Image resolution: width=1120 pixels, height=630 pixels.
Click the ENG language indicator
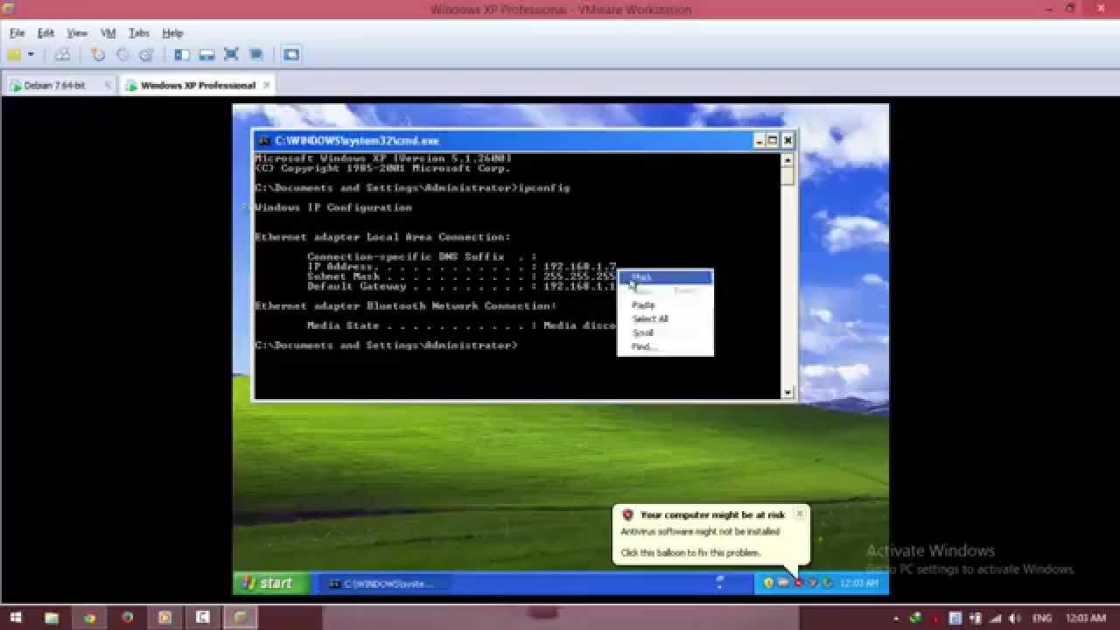(1043, 619)
